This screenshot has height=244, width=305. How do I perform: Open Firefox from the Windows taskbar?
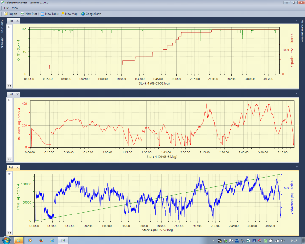click(x=41, y=240)
